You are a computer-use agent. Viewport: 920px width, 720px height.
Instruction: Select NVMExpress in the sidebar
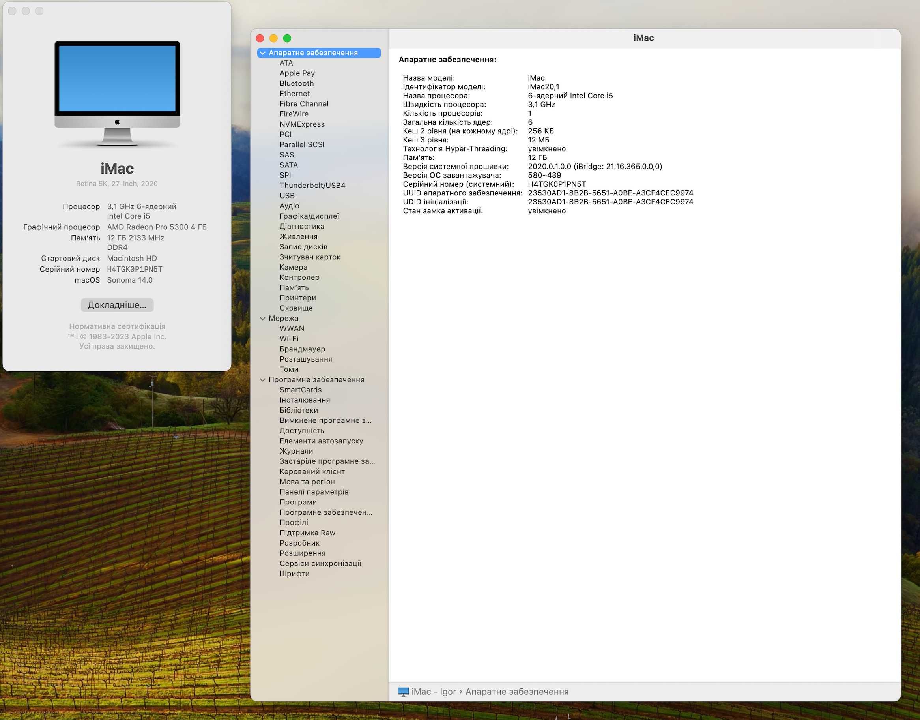click(x=302, y=124)
